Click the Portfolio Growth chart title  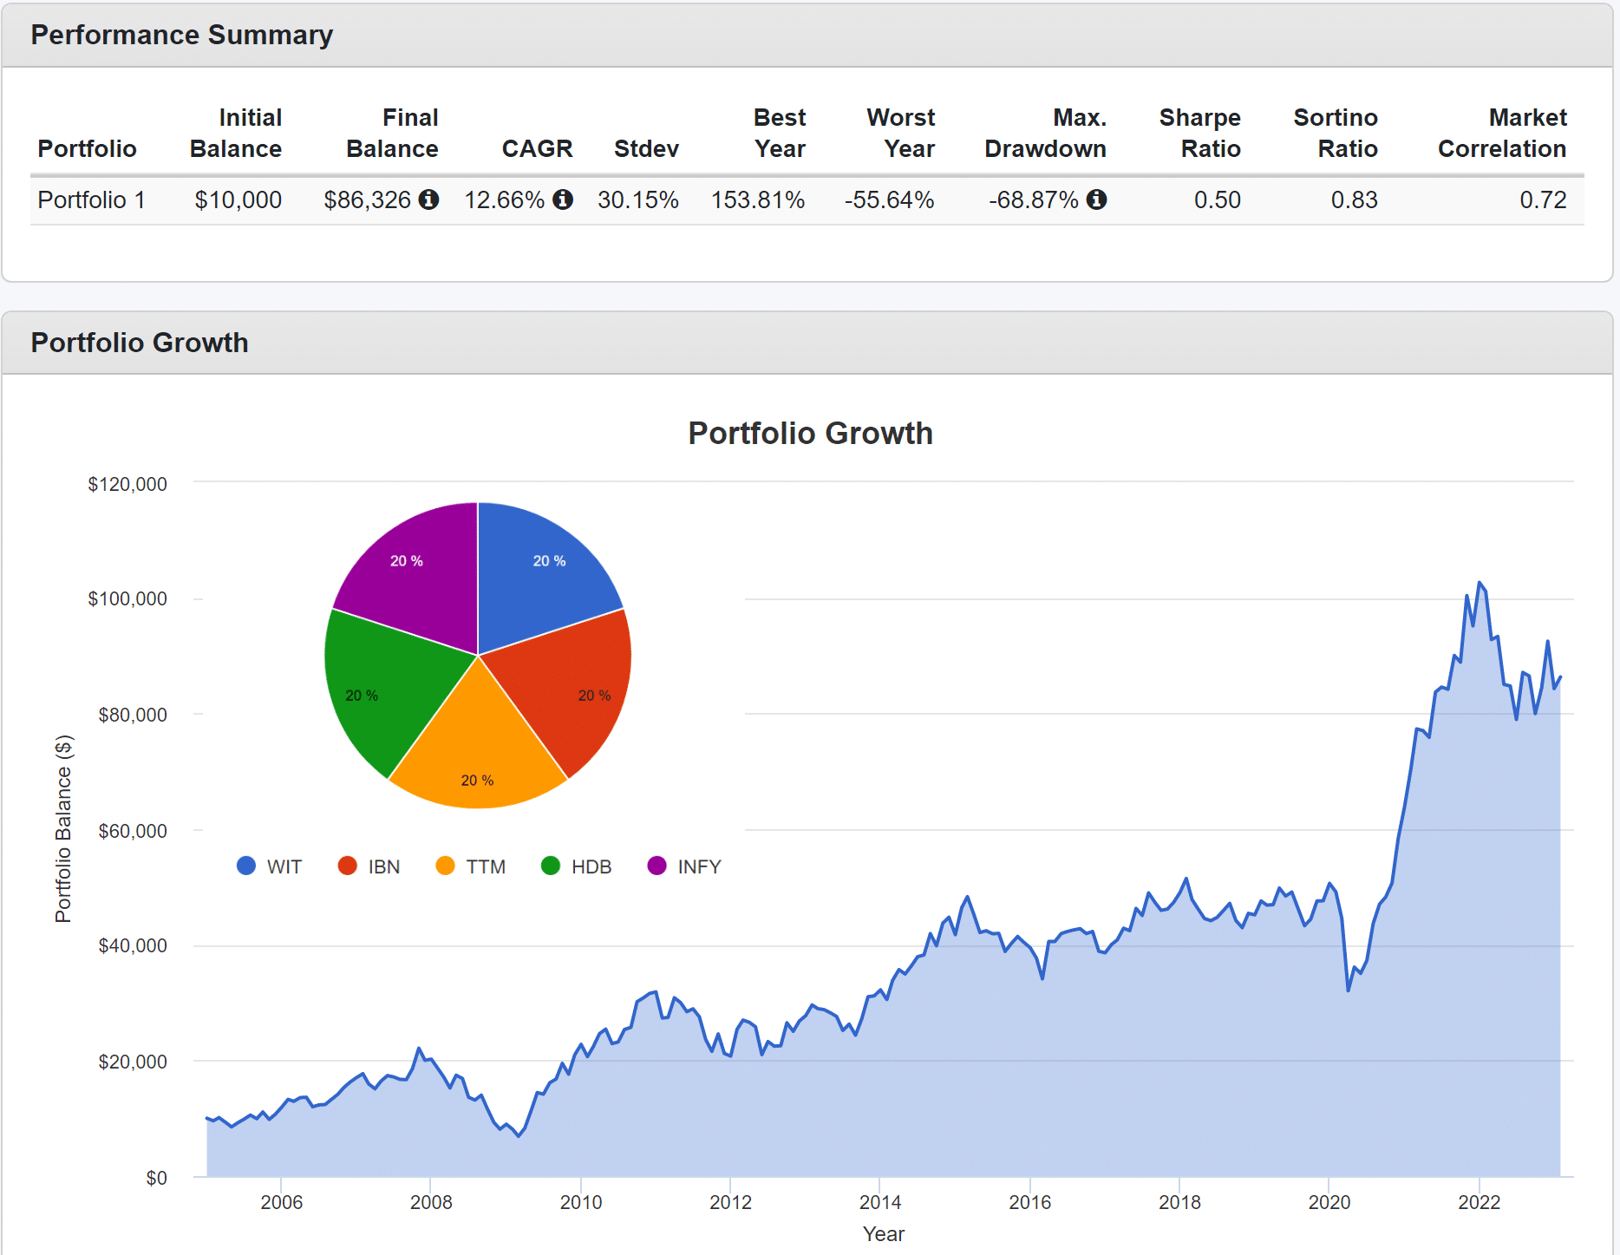coord(810,433)
